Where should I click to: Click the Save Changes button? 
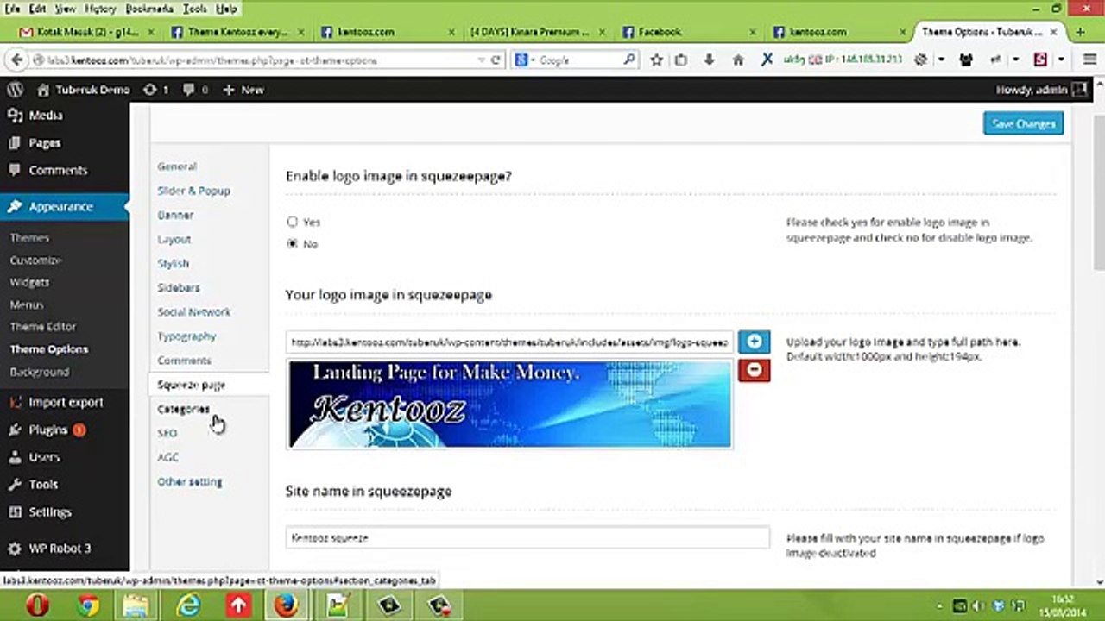tap(1023, 123)
